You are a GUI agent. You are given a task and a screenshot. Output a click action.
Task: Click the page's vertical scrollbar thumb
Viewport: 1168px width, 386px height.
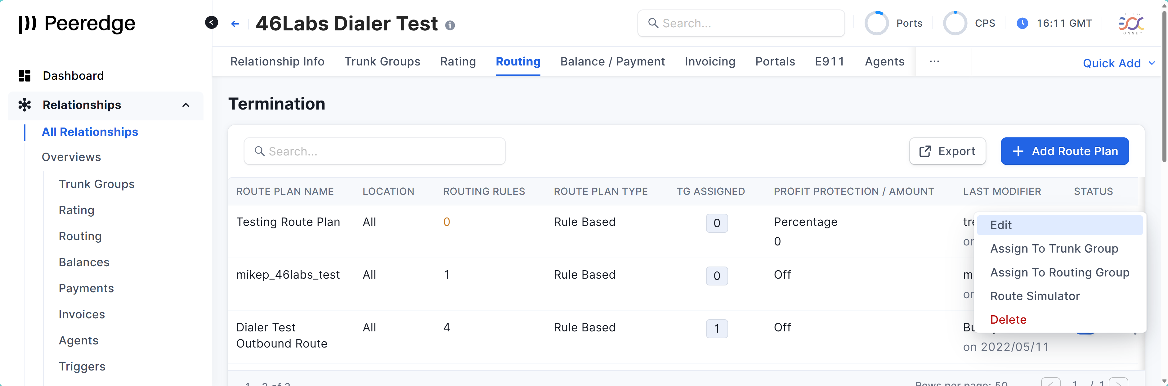coord(1163,86)
